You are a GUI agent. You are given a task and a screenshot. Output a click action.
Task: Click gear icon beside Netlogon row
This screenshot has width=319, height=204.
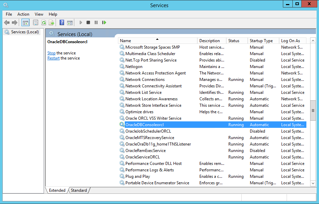[x=122, y=66]
